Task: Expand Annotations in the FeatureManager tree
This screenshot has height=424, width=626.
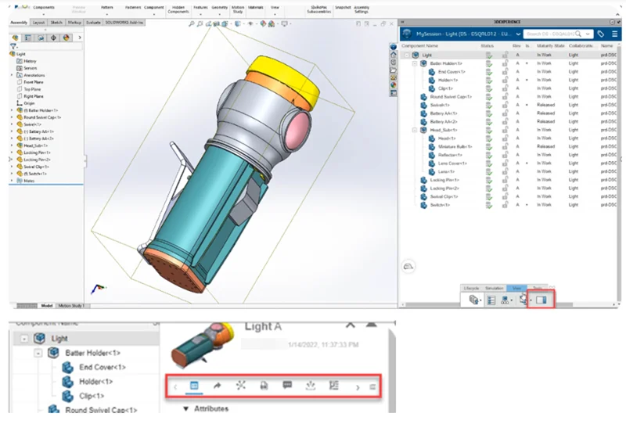Action: point(12,75)
